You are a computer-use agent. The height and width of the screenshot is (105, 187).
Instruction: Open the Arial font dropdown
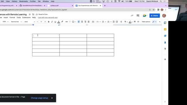pos(30,22)
